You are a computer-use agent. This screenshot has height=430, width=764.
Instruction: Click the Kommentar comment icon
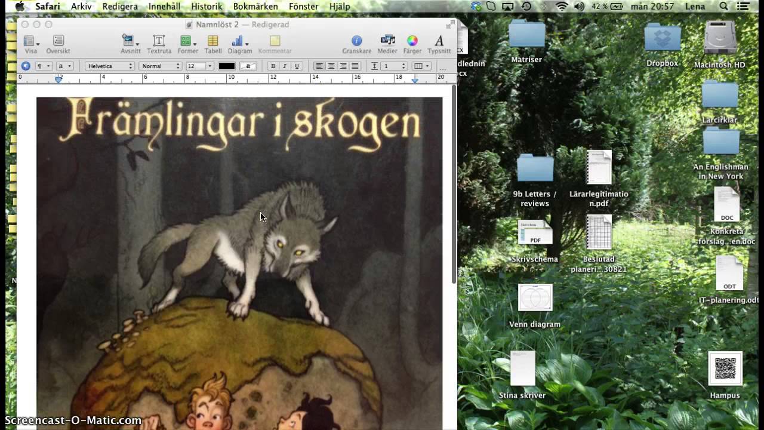(275, 41)
